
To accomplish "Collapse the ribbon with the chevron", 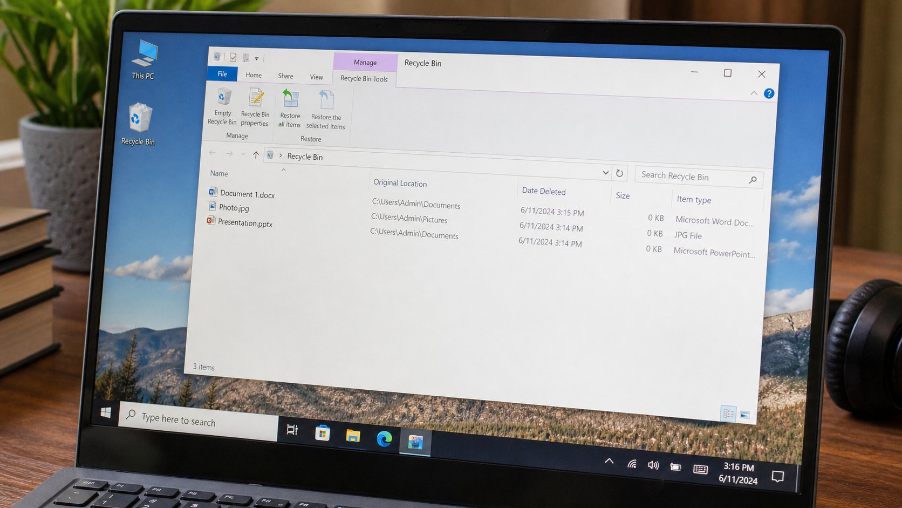I will click(754, 93).
